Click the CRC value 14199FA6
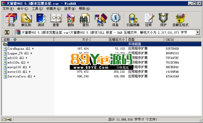203x123 pixels. coord(172,72)
